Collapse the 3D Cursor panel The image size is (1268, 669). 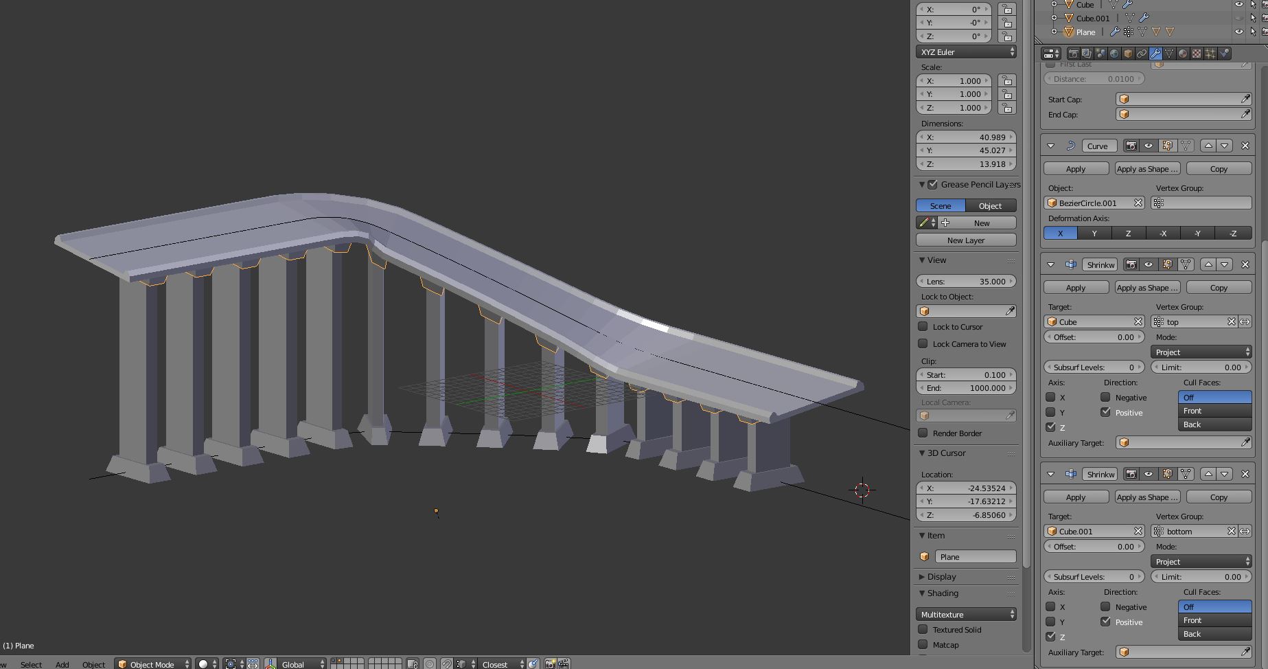(923, 453)
